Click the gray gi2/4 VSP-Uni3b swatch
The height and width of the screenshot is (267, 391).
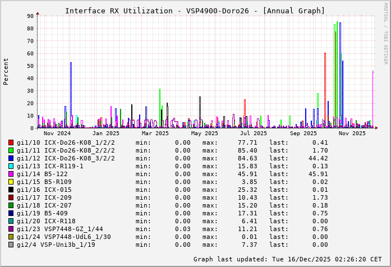tap(11, 245)
